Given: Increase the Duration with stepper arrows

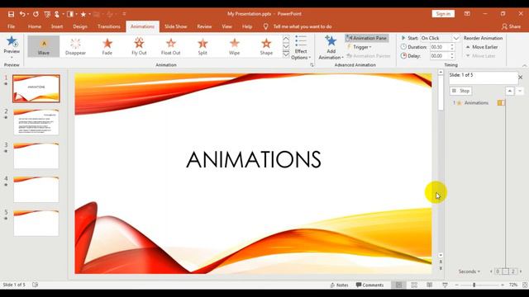Looking at the screenshot, I should click(452, 45).
